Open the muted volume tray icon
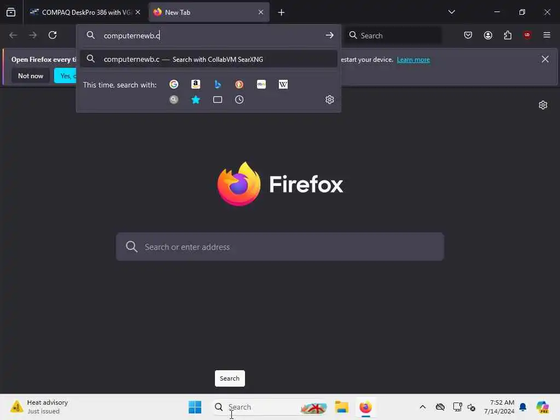Viewport: 560px width, 420px height. coord(471,407)
